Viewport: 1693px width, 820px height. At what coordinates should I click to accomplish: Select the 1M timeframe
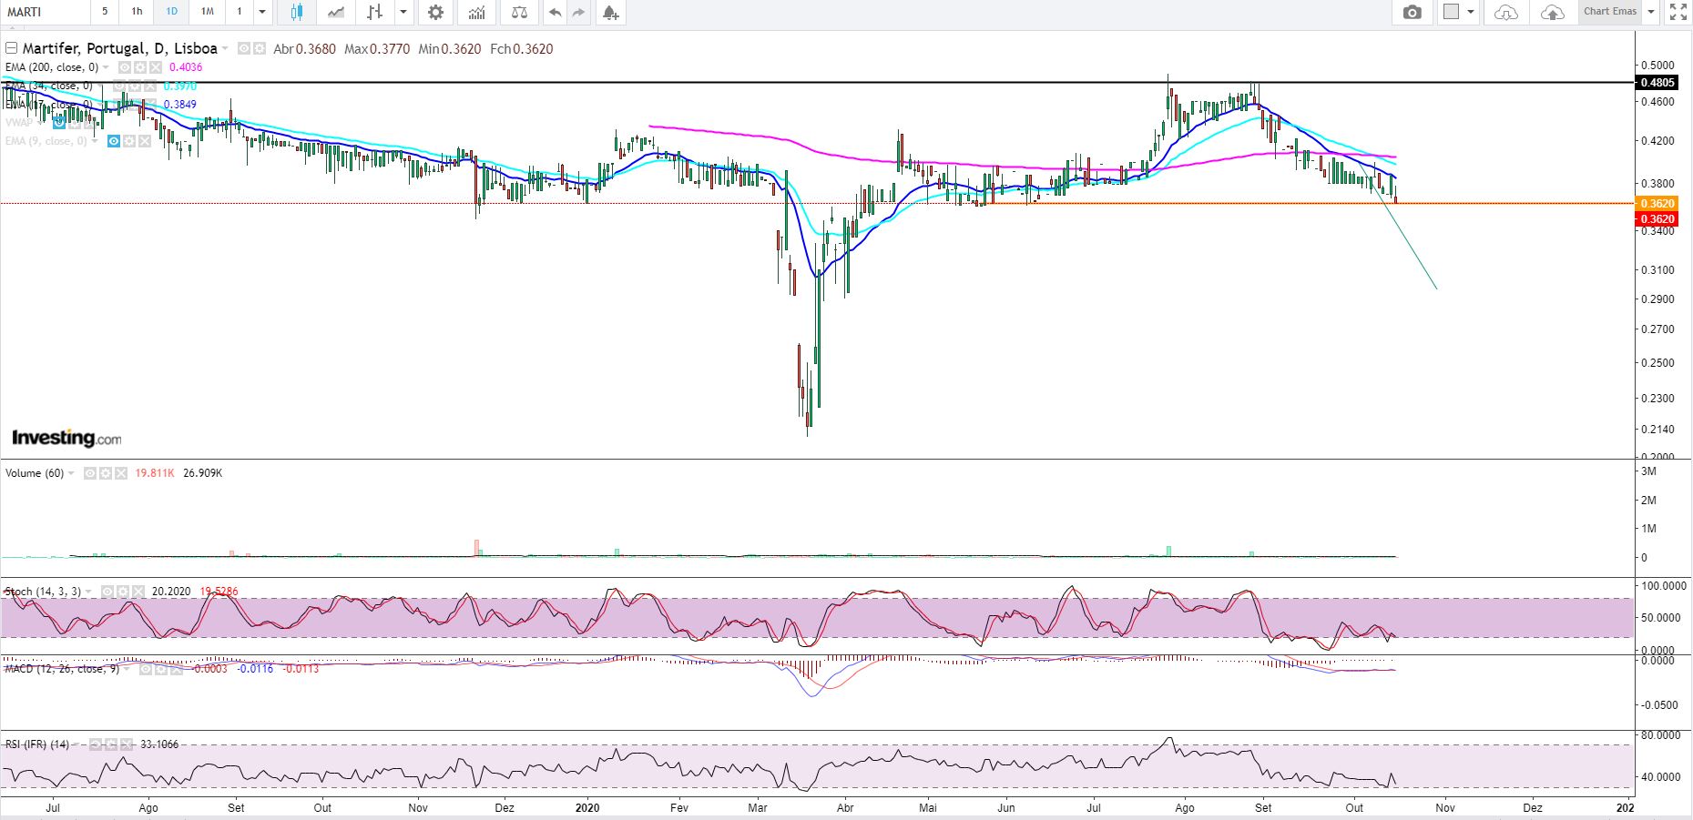207,12
